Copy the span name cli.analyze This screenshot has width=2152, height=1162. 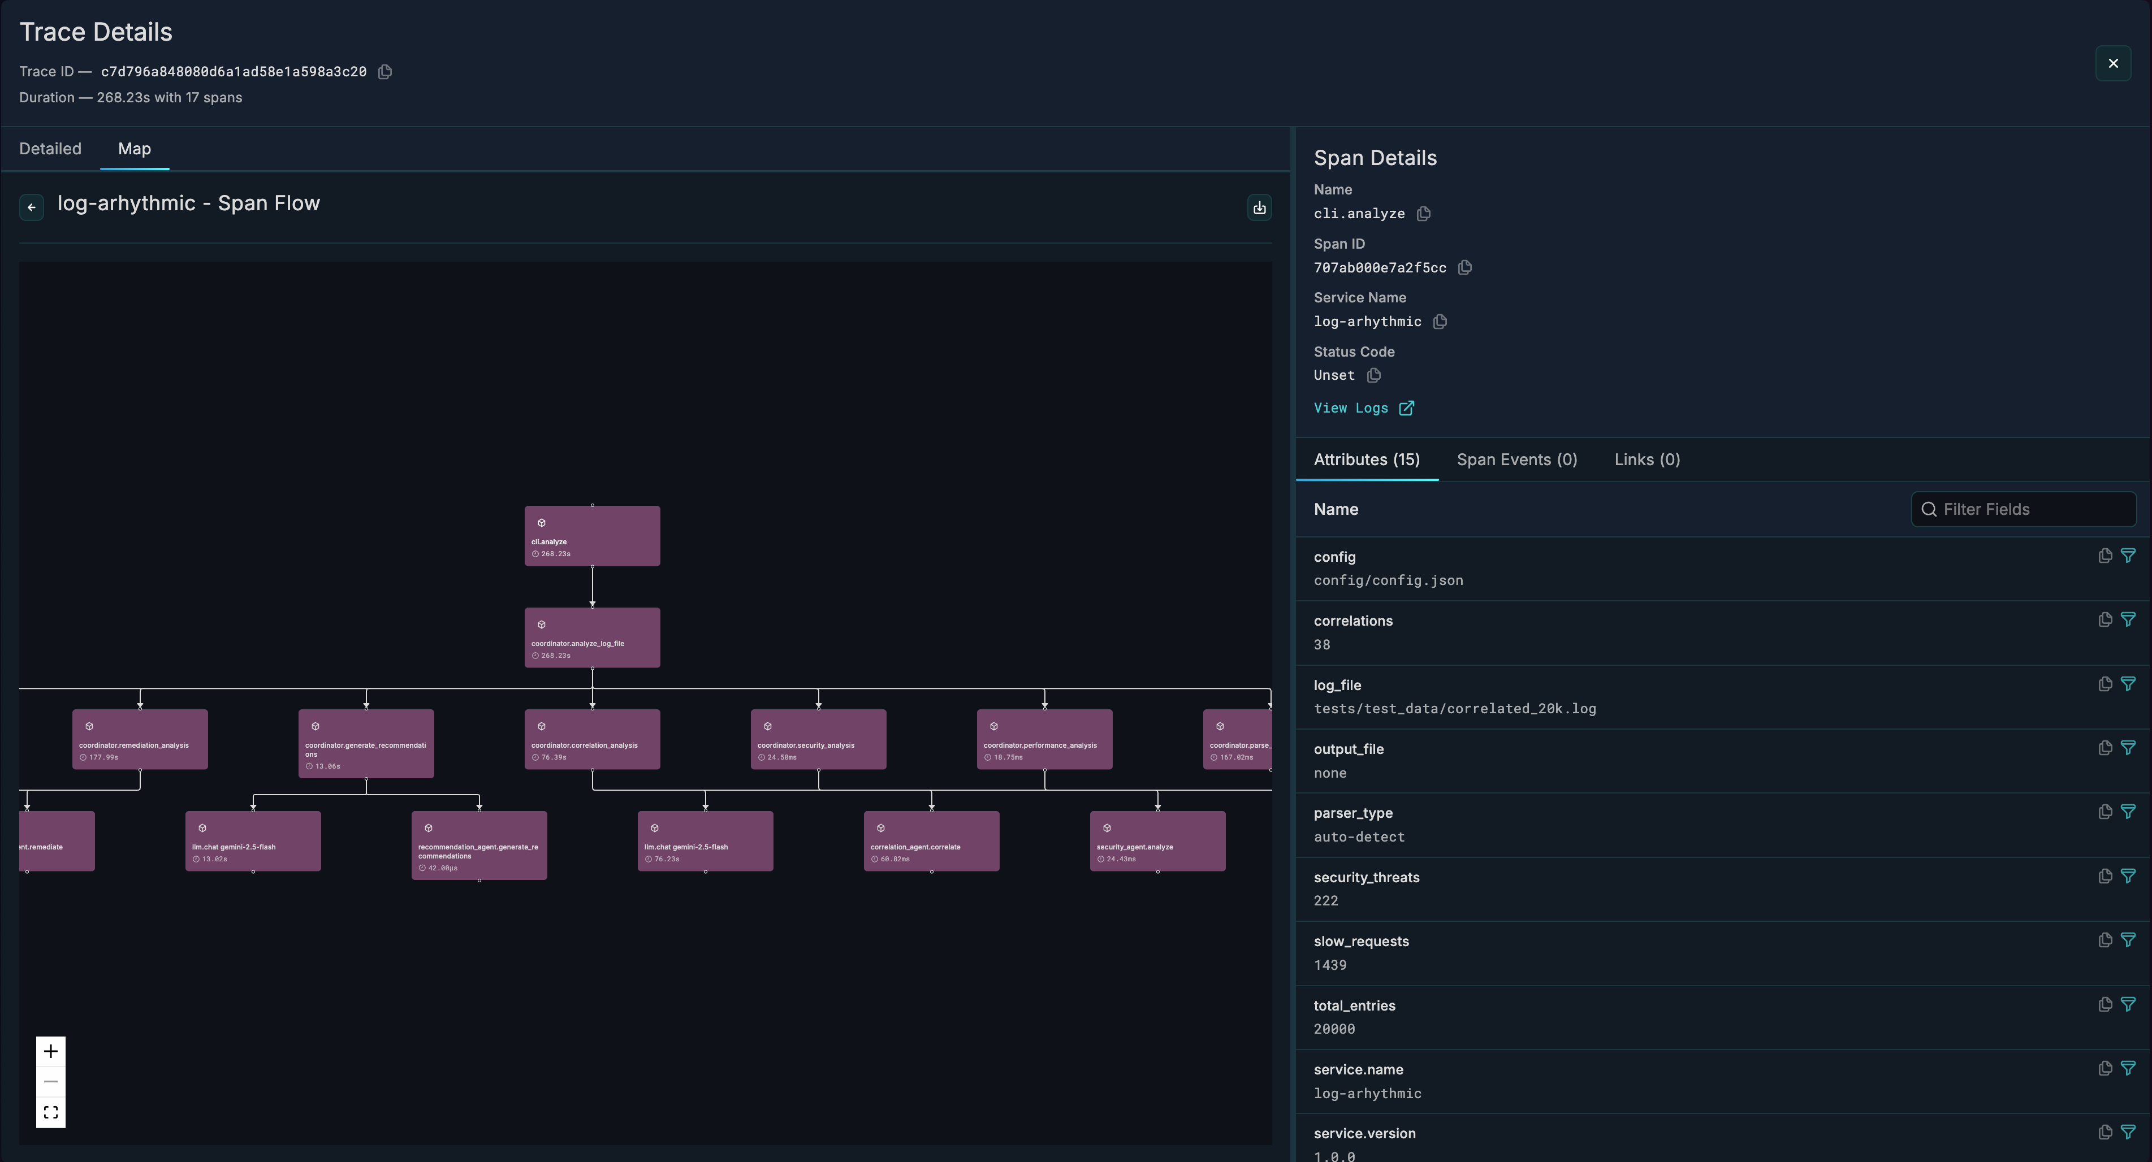[1423, 214]
